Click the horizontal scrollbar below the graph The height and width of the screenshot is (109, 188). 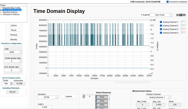(133, 82)
